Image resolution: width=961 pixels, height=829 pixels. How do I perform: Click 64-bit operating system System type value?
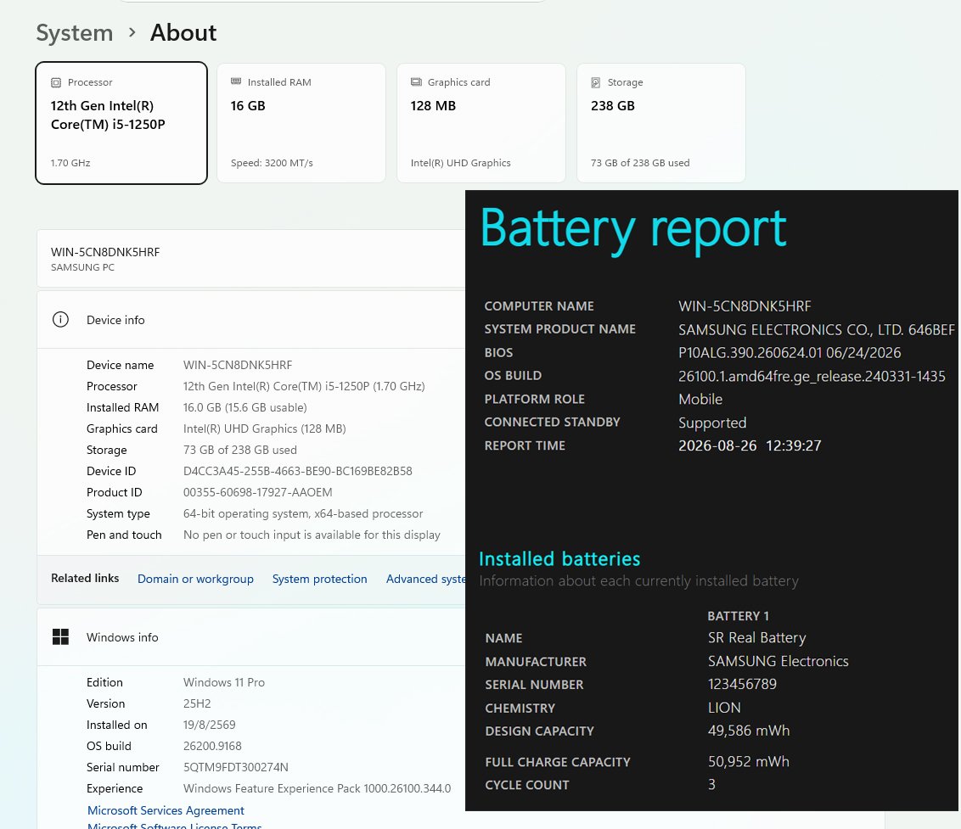coord(303,513)
